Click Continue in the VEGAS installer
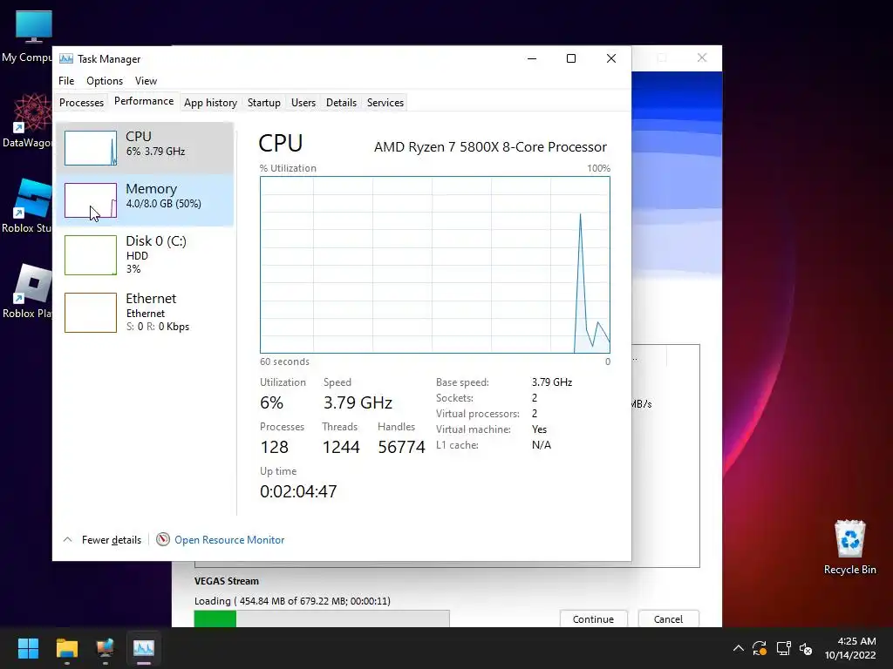This screenshot has height=669, width=893. point(593,619)
